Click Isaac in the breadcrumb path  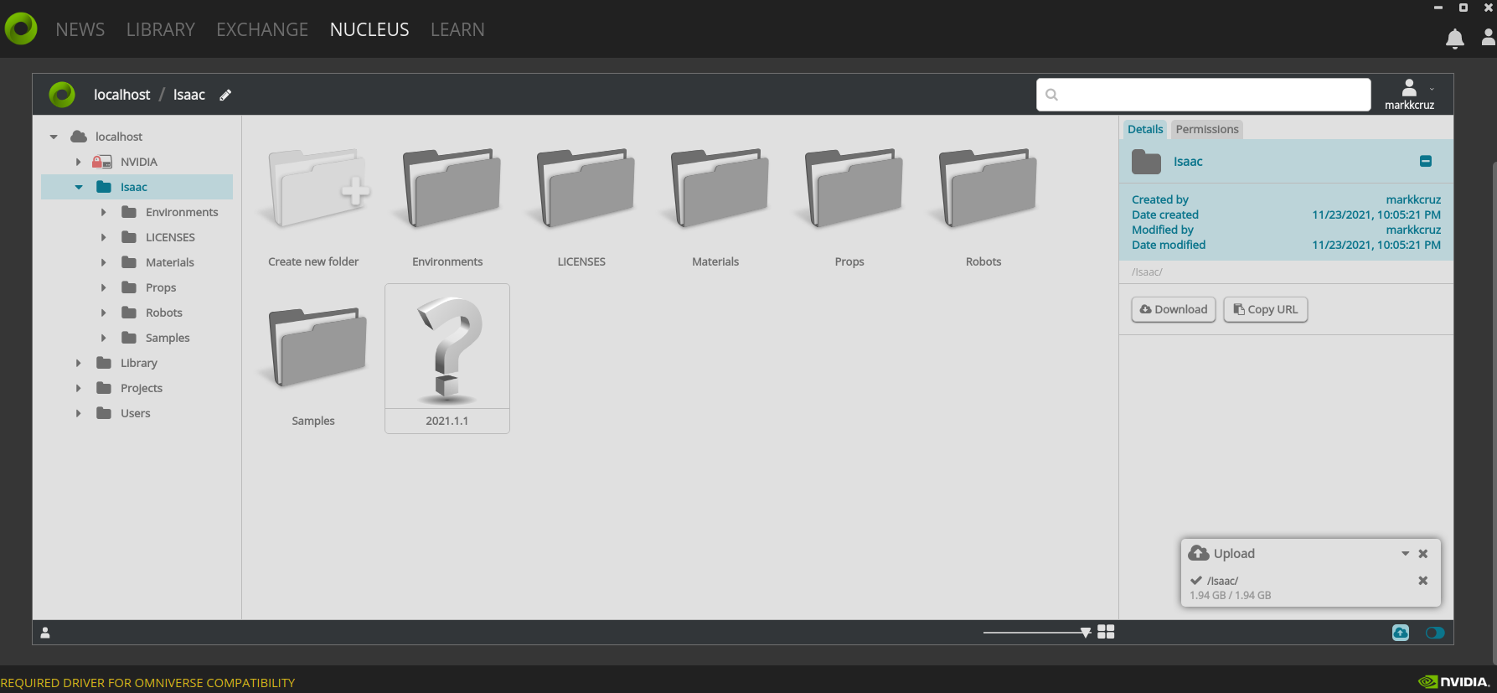click(x=189, y=95)
